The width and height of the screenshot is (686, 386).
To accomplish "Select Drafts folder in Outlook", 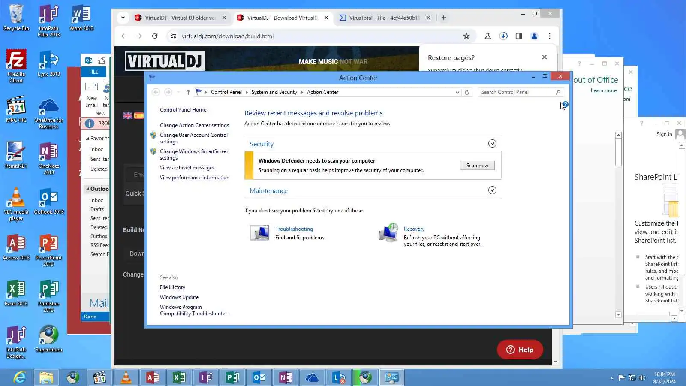I will tap(97, 209).
